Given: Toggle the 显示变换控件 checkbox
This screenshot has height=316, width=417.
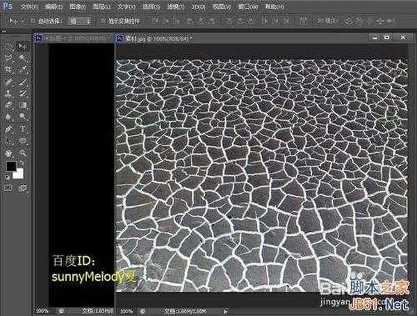Looking at the screenshot, I should [101, 21].
